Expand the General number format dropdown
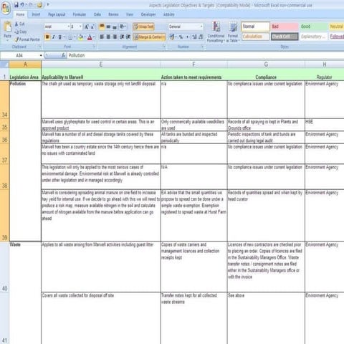The image size is (344, 344). point(201,27)
